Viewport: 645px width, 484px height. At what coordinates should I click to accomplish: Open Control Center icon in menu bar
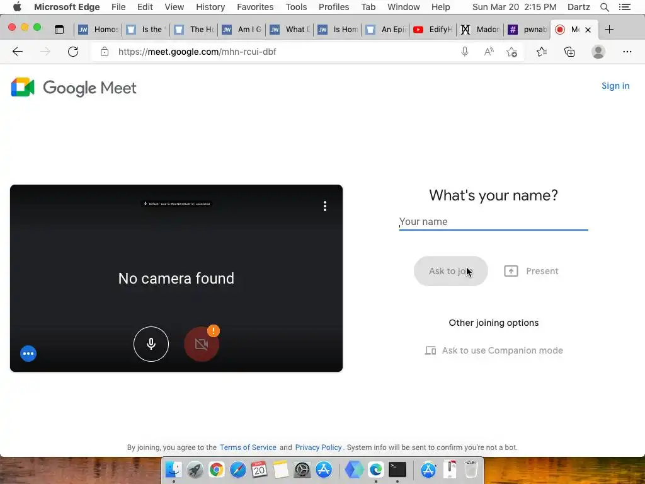(625, 7)
